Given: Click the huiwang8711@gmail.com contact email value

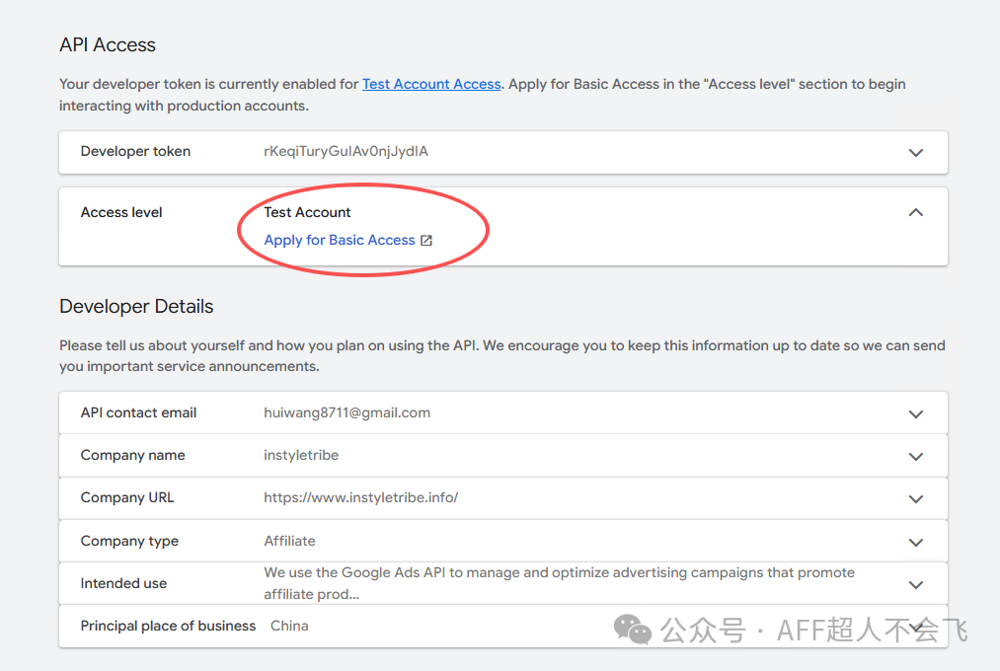Looking at the screenshot, I should 346,412.
